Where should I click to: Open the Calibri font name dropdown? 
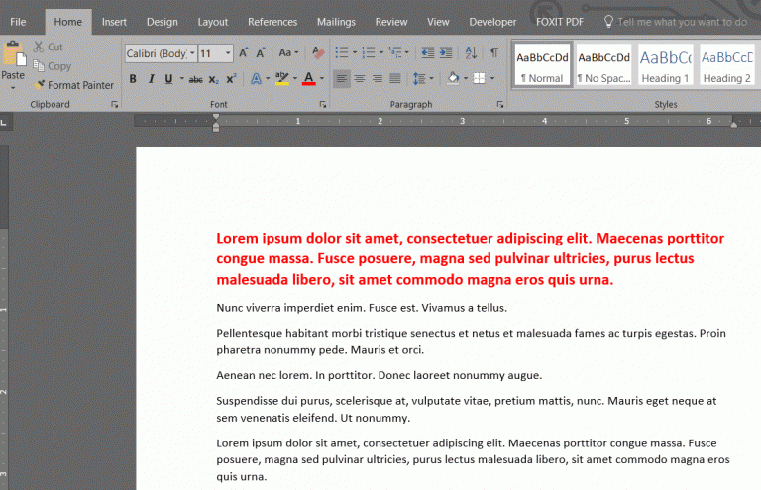tap(192, 53)
